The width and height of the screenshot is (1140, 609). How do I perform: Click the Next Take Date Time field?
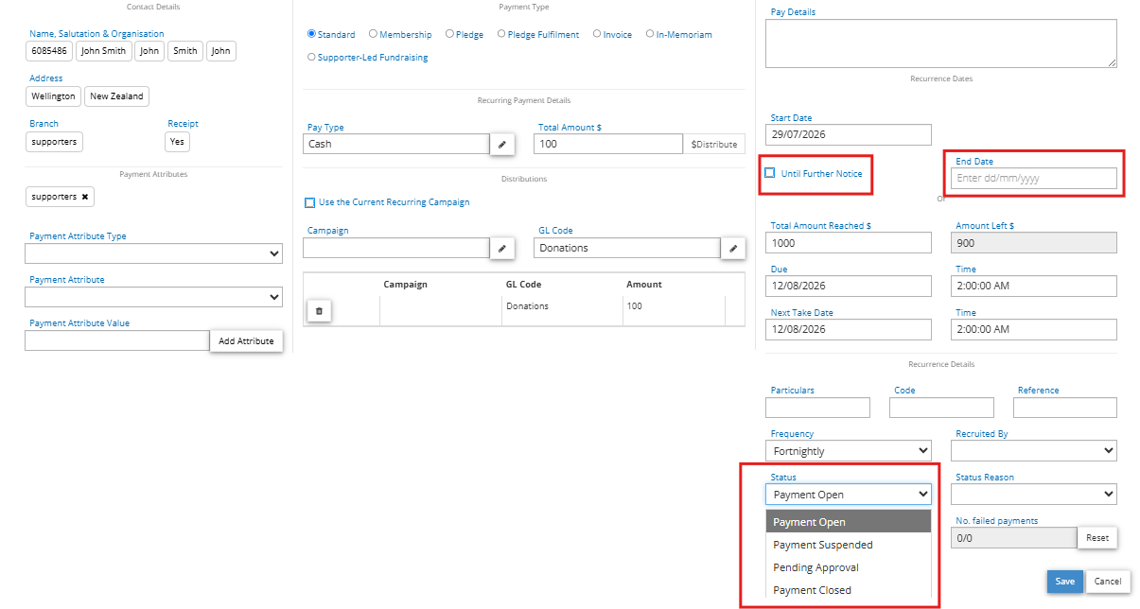coord(1033,329)
